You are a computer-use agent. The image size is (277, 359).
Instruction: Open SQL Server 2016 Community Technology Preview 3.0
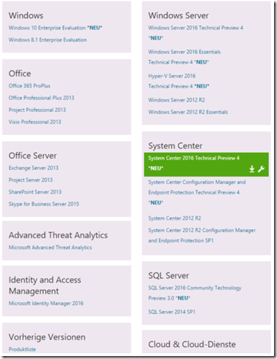point(195,293)
